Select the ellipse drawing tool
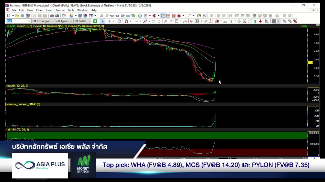Image resolution: width=325 pixels, height=182 pixels. coord(159,21)
